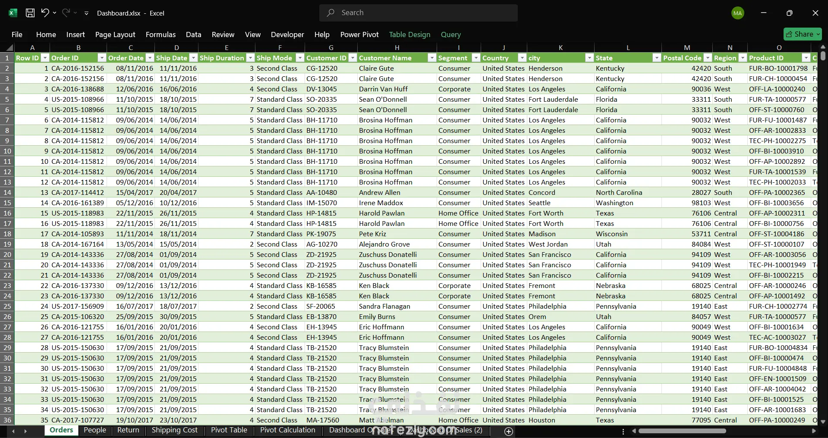Select the Alejandro Grove customer cell
Image resolution: width=828 pixels, height=438 pixels.
(x=397, y=244)
